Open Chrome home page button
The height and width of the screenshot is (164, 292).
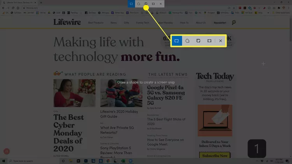click(18, 8)
